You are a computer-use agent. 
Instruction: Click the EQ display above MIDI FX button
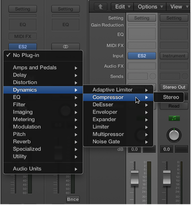coord(23,25)
